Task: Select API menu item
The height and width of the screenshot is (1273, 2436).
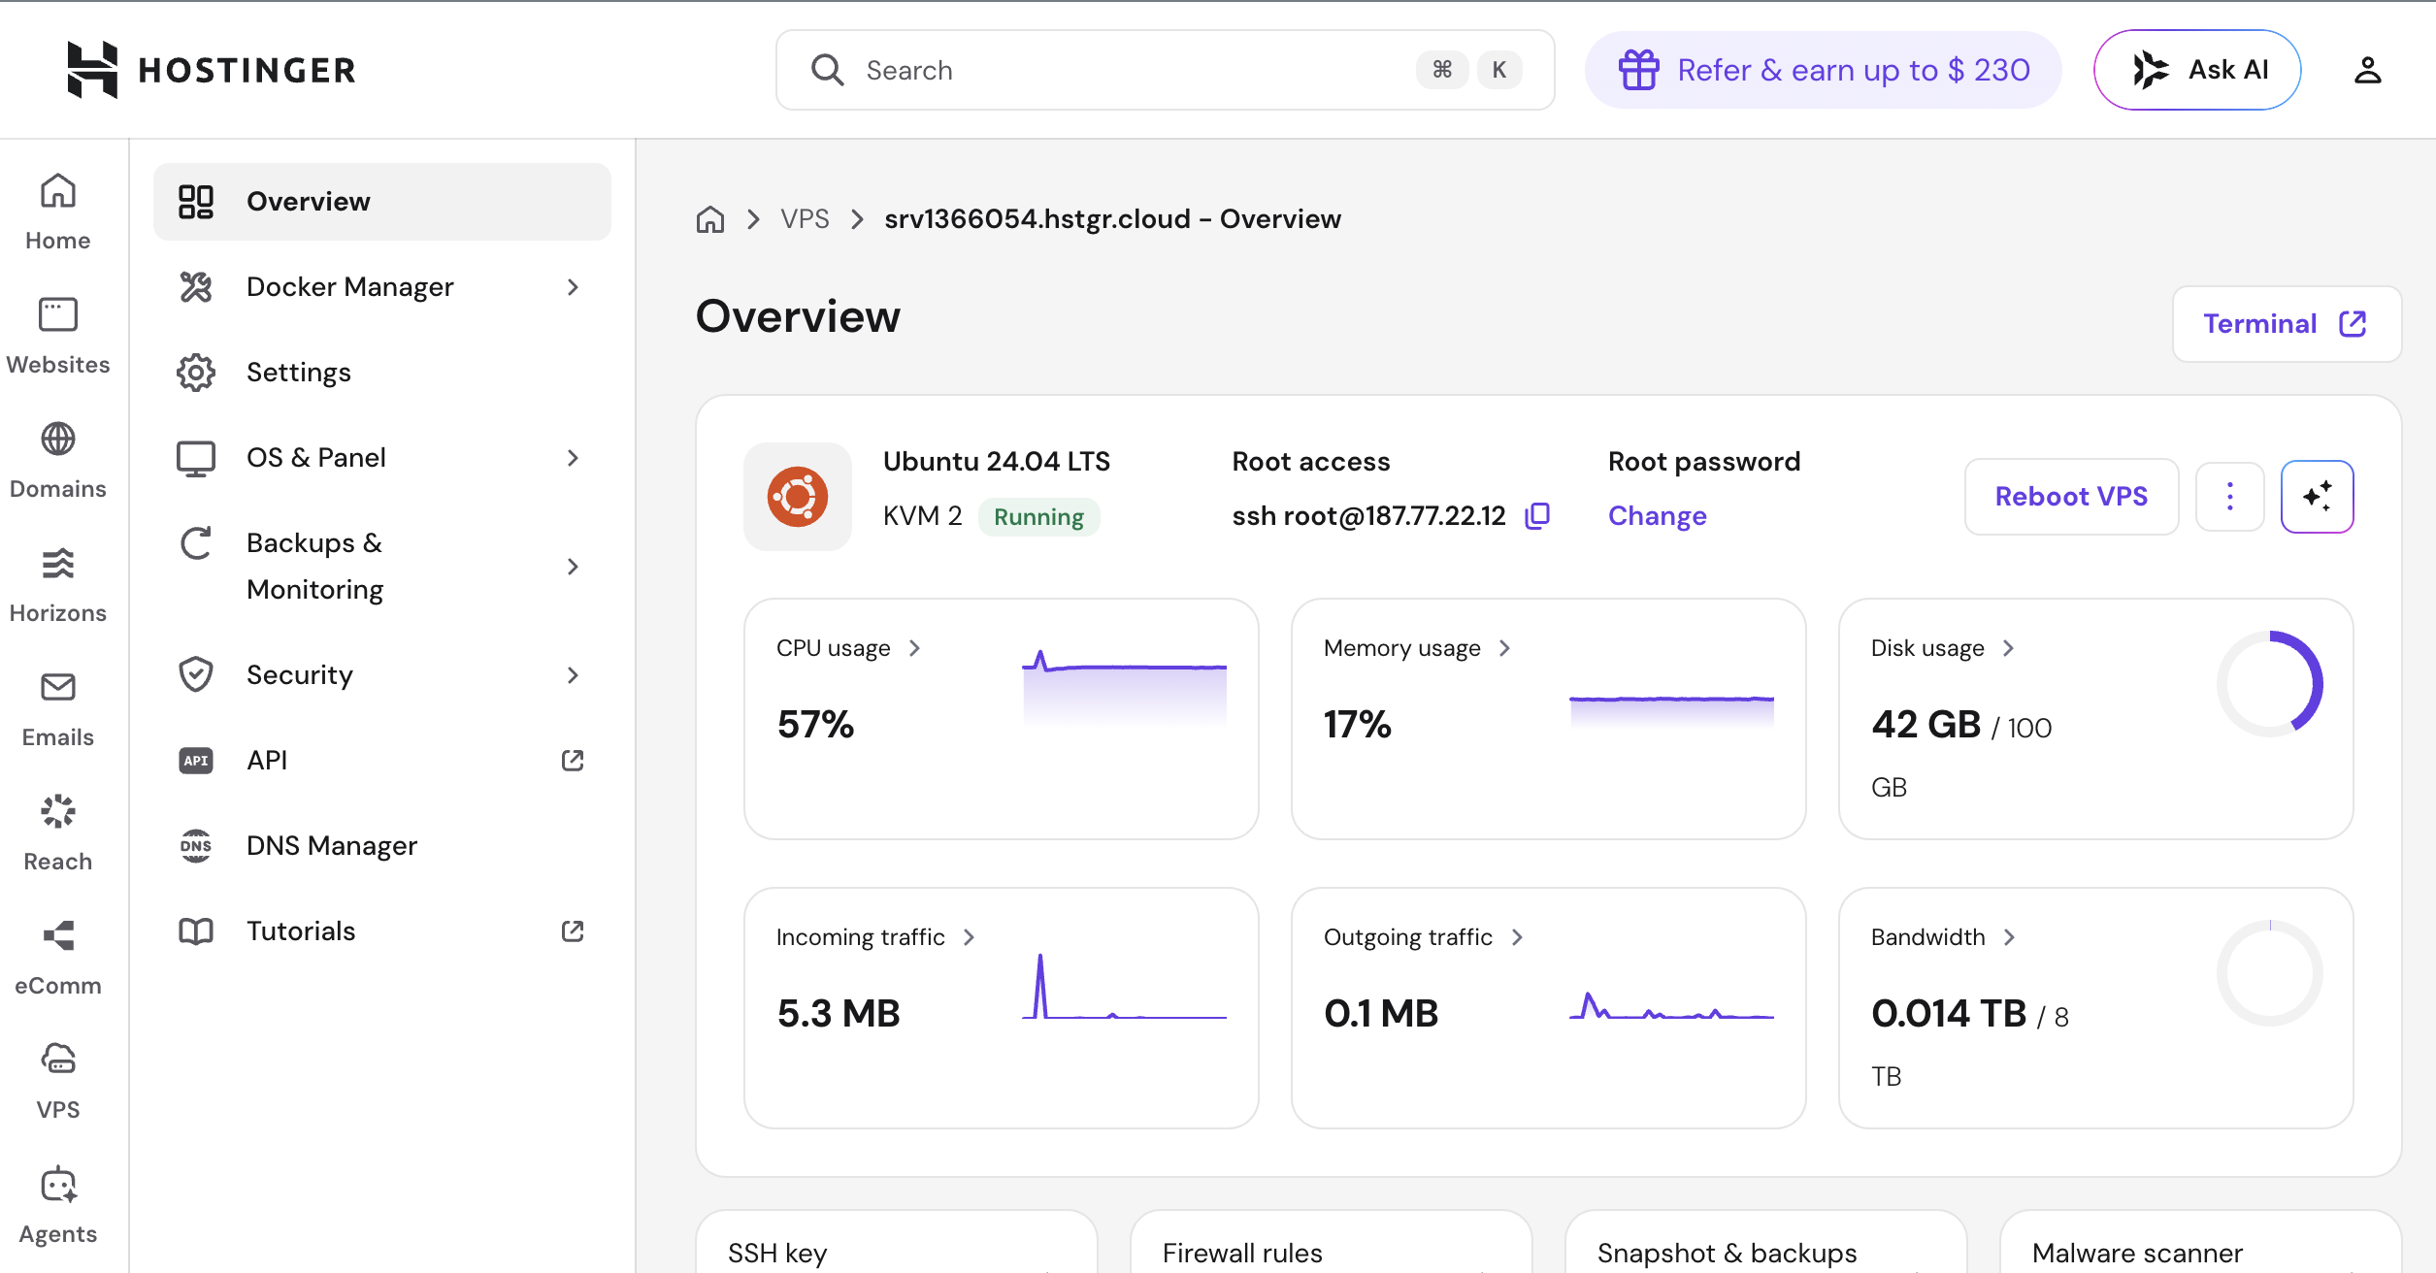Action: coord(382,760)
